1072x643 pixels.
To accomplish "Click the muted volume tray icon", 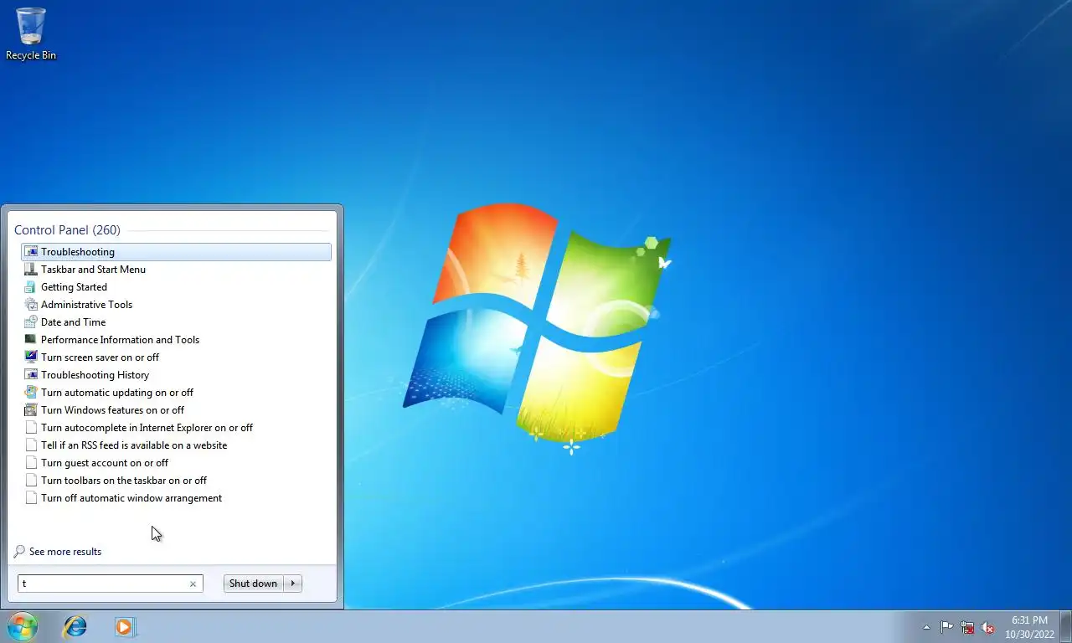I will [x=987, y=627].
